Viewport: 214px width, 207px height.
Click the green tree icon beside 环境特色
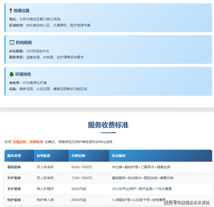coord(12,74)
